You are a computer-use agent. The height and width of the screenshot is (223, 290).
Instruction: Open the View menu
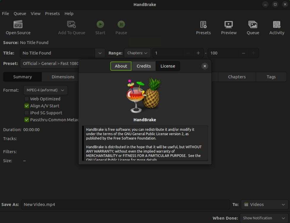[x=36, y=14]
